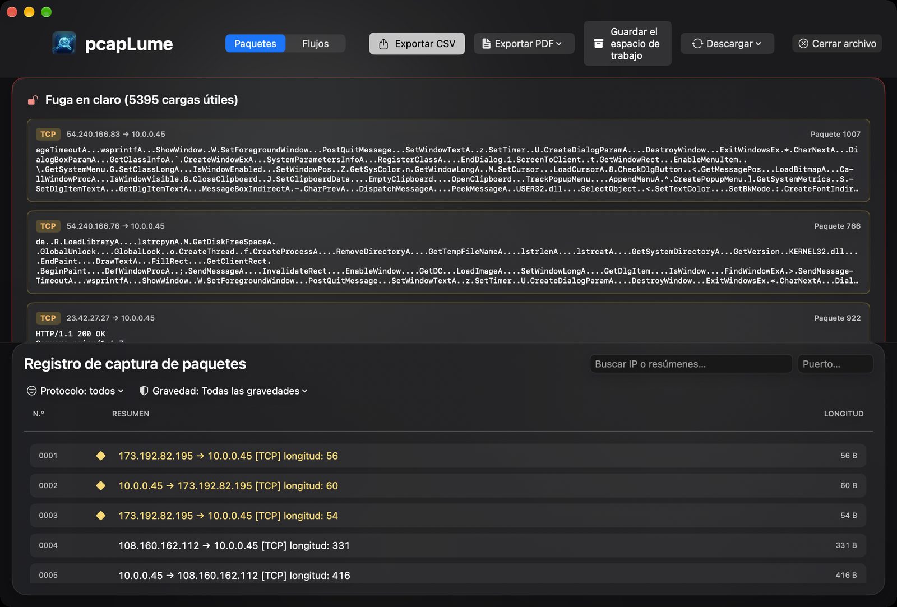Click the document icon in Exportar PDF
The height and width of the screenshot is (607, 897).
(486, 44)
